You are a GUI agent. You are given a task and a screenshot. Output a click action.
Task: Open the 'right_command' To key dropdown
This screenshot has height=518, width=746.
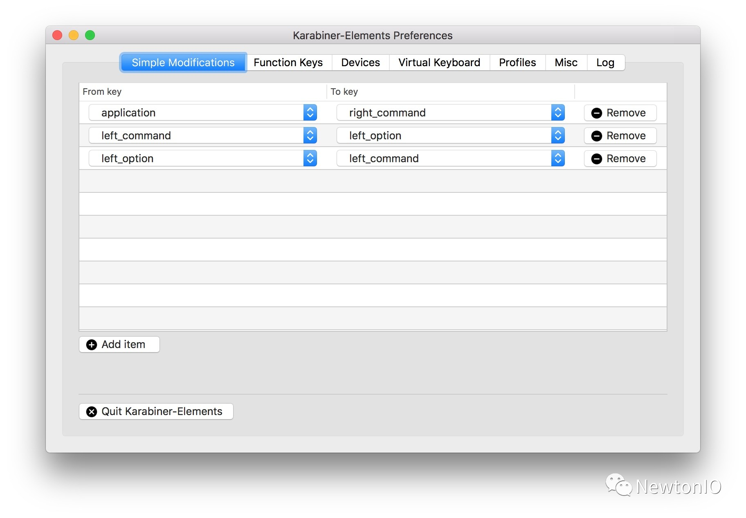[451, 112]
